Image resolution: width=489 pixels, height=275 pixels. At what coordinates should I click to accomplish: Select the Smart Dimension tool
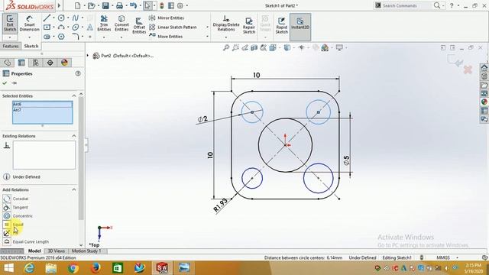(29, 24)
